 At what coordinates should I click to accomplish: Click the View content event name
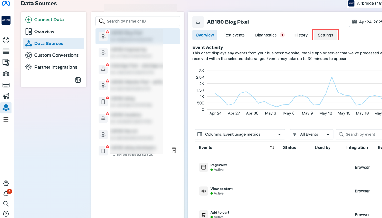222,189
